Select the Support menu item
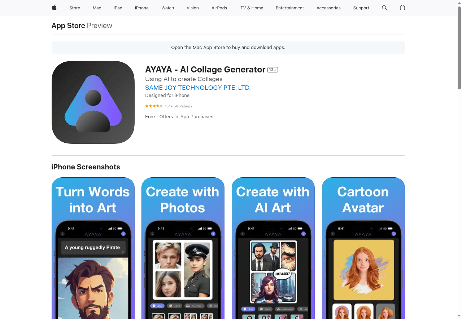Viewport: 462px width, 319px height. pyautogui.click(x=361, y=8)
